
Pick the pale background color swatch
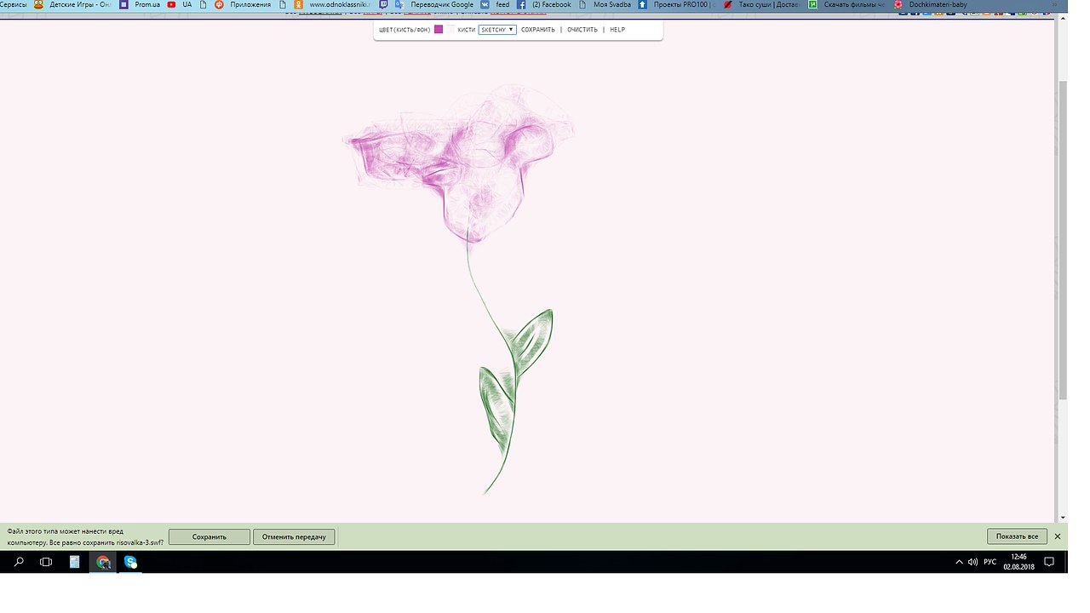click(450, 29)
